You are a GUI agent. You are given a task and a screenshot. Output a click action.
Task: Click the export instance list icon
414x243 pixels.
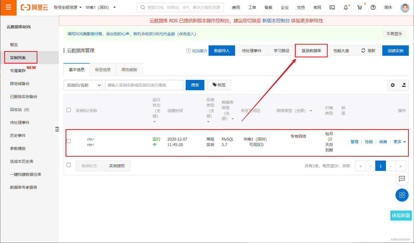404,85
